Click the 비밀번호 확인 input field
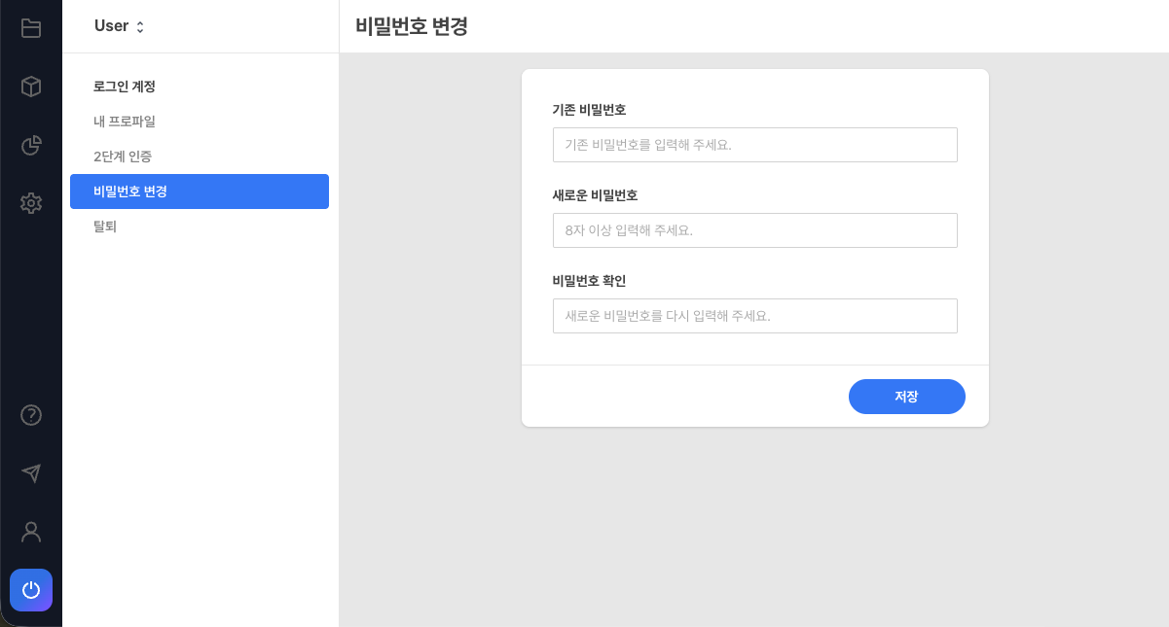The height and width of the screenshot is (627, 1169). point(755,315)
